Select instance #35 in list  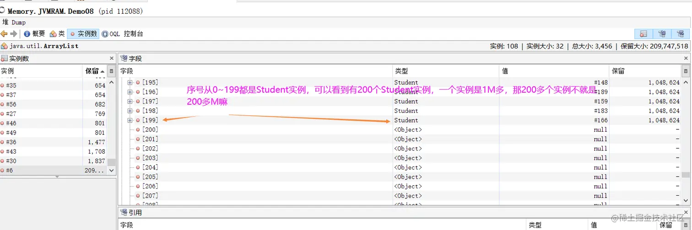tap(54, 86)
